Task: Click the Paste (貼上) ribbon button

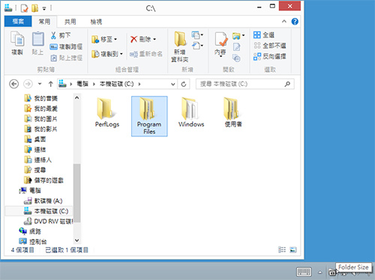Action: coord(37,43)
